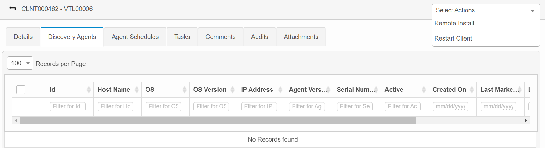Sort the Active column
This screenshot has width=545, height=148.
[424, 90]
